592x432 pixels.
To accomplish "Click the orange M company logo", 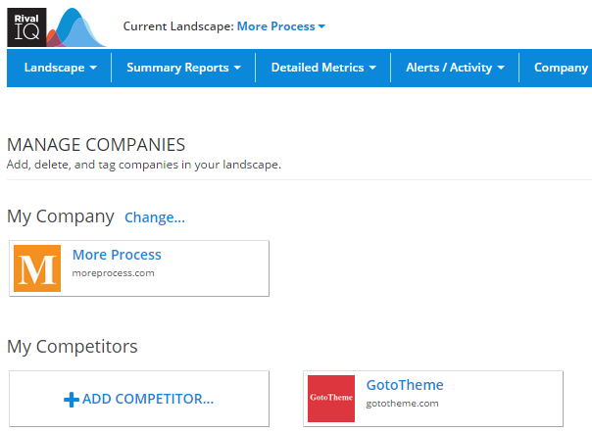I will pos(37,268).
